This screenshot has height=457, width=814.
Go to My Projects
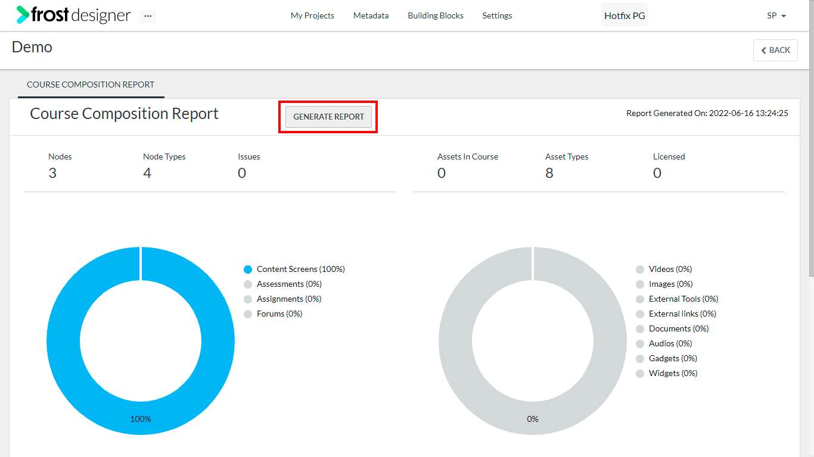(312, 15)
